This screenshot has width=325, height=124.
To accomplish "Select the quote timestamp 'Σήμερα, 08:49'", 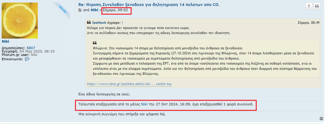I will [308, 22].
